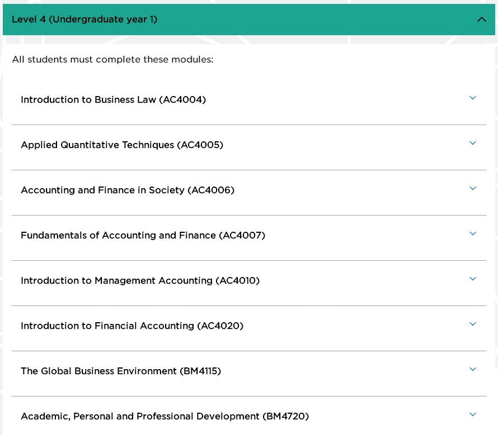Screen dimensions: 498x435
Task: Open the Introduction to Business Law (AC4004) module
Action: [x=113, y=100]
